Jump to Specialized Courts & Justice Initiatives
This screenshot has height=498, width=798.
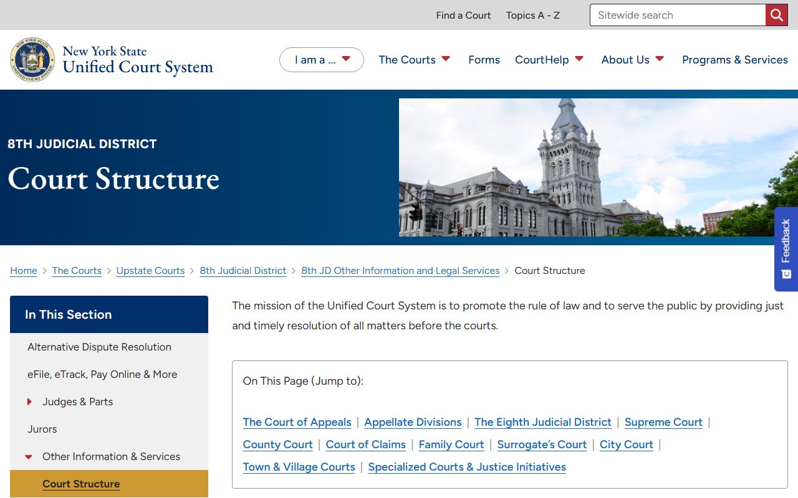coord(467,467)
